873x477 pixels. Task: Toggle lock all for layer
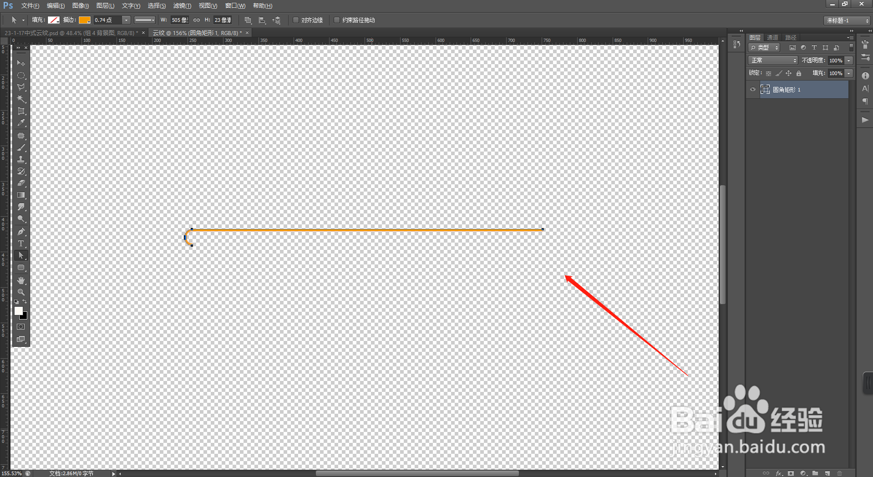click(x=799, y=73)
